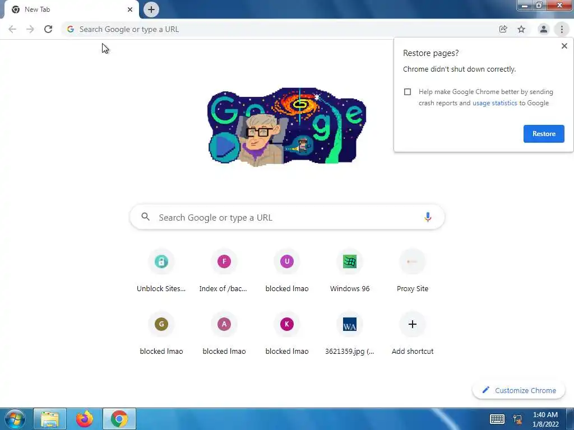The width and height of the screenshot is (574, 430).
Task: Open the Unblock Sites shortcut
Action: pyautogui.click(x=161, y=272)
